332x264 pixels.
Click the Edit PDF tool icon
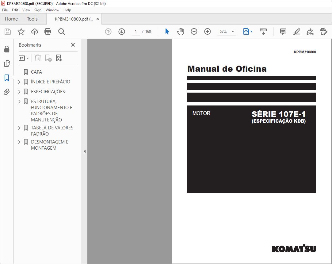323,32
